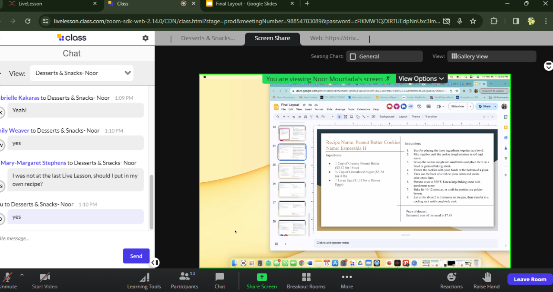The width and height of the screenshot is (553, 292).
Task: Expand View Options on shared screen
Action: point(421,79)
